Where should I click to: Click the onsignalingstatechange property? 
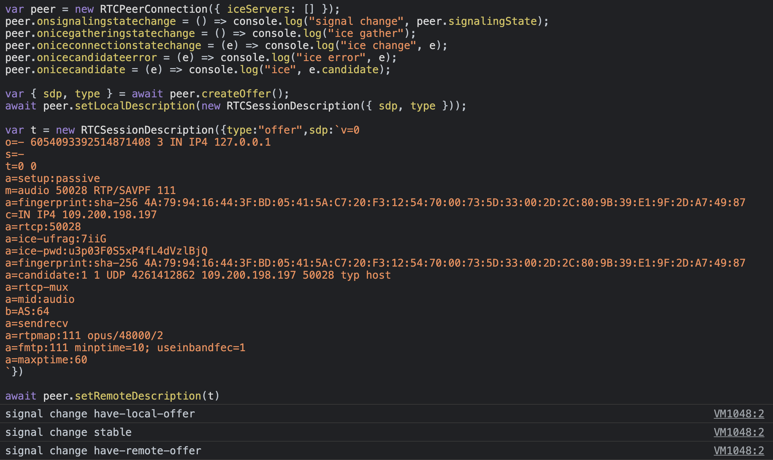pyautogui.click(x=106, y=21)
